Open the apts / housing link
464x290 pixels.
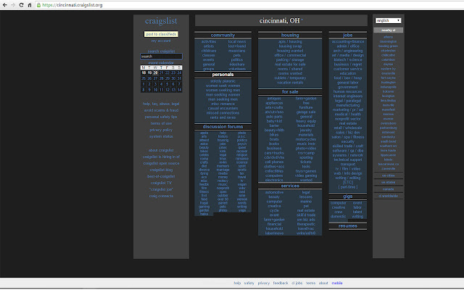point(290,42)
